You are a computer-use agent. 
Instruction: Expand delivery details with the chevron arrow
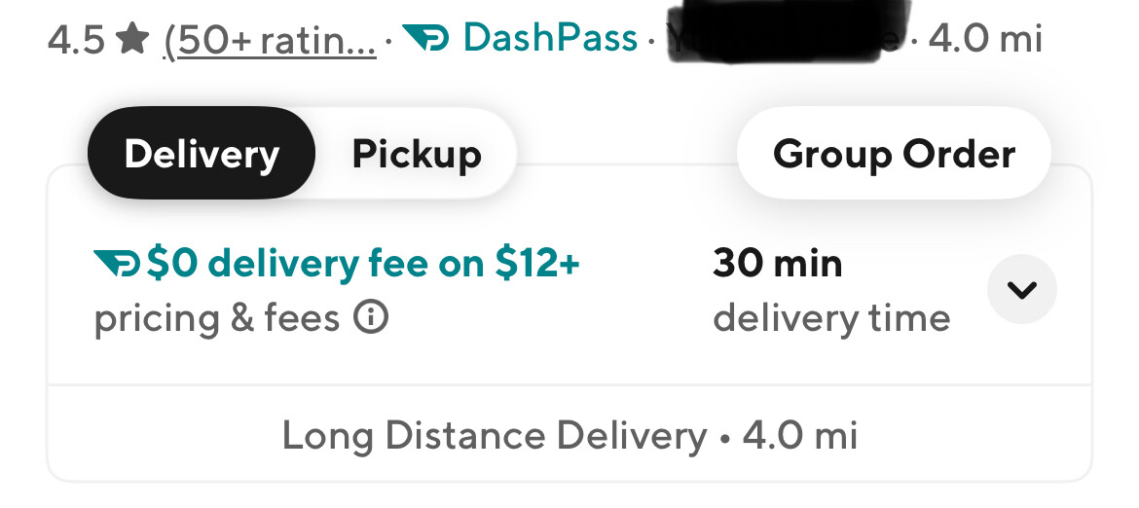(x=1021, y=289)
